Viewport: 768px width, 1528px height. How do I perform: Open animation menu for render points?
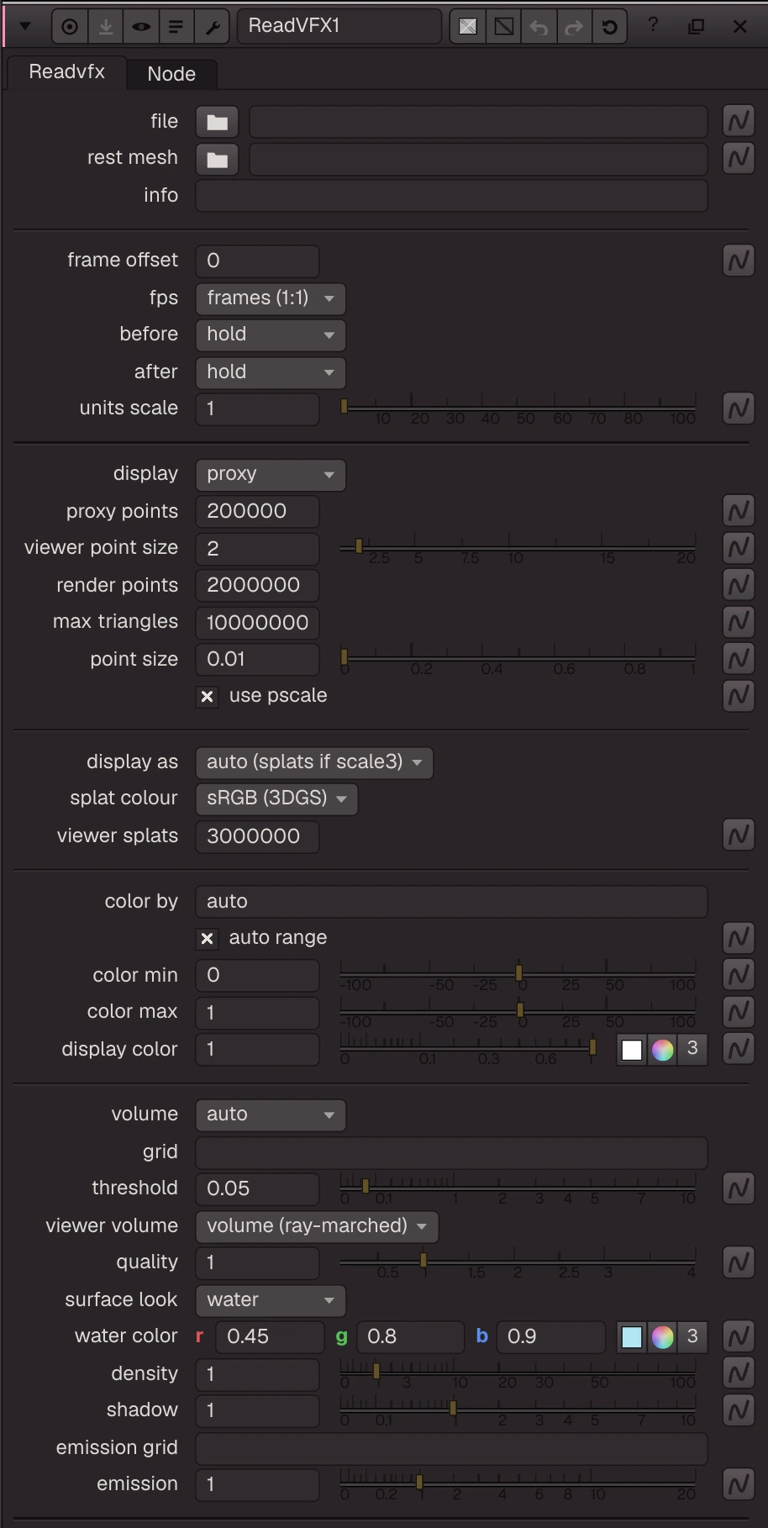(739, 584)
